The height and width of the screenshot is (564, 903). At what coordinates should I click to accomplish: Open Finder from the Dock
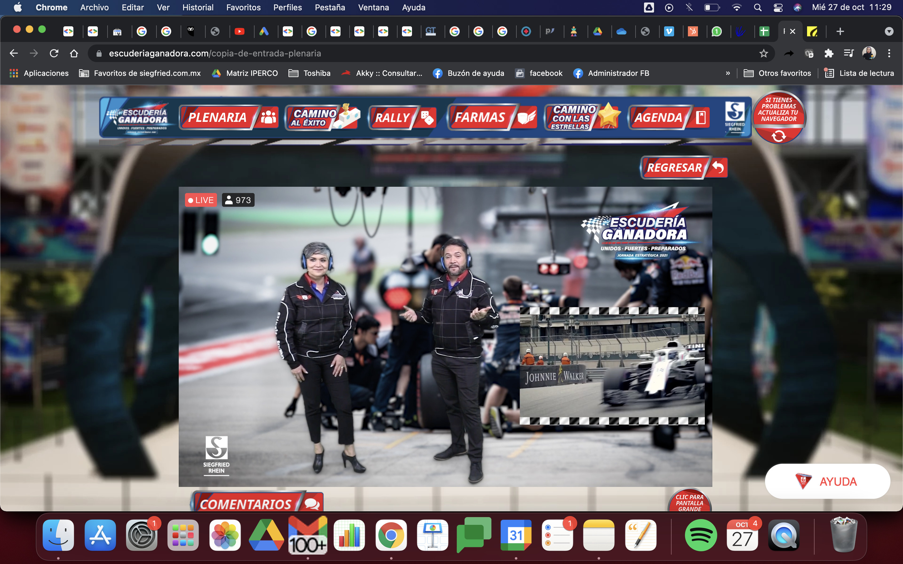tap(59, 535)
